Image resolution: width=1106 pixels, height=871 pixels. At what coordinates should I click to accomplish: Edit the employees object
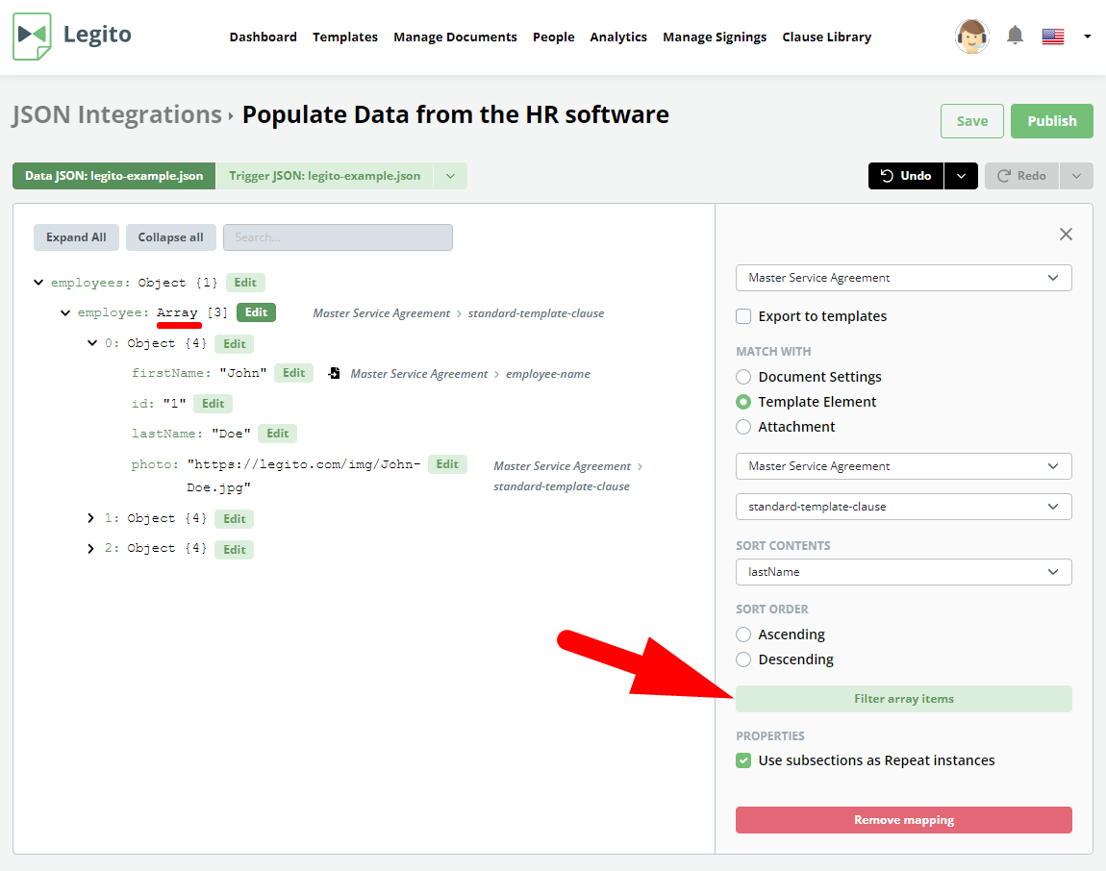click(245, 282)
